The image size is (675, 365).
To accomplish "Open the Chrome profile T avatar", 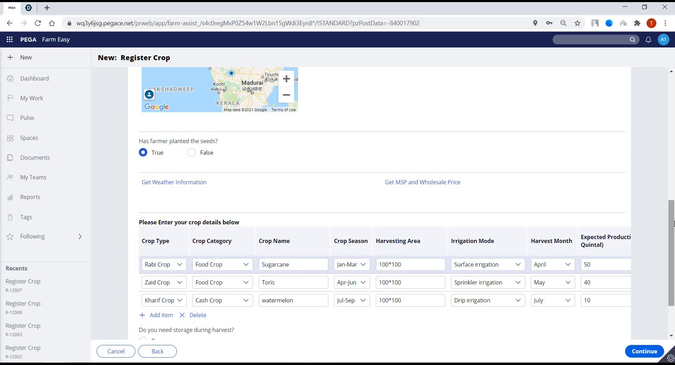I will [x=651, y=23].
